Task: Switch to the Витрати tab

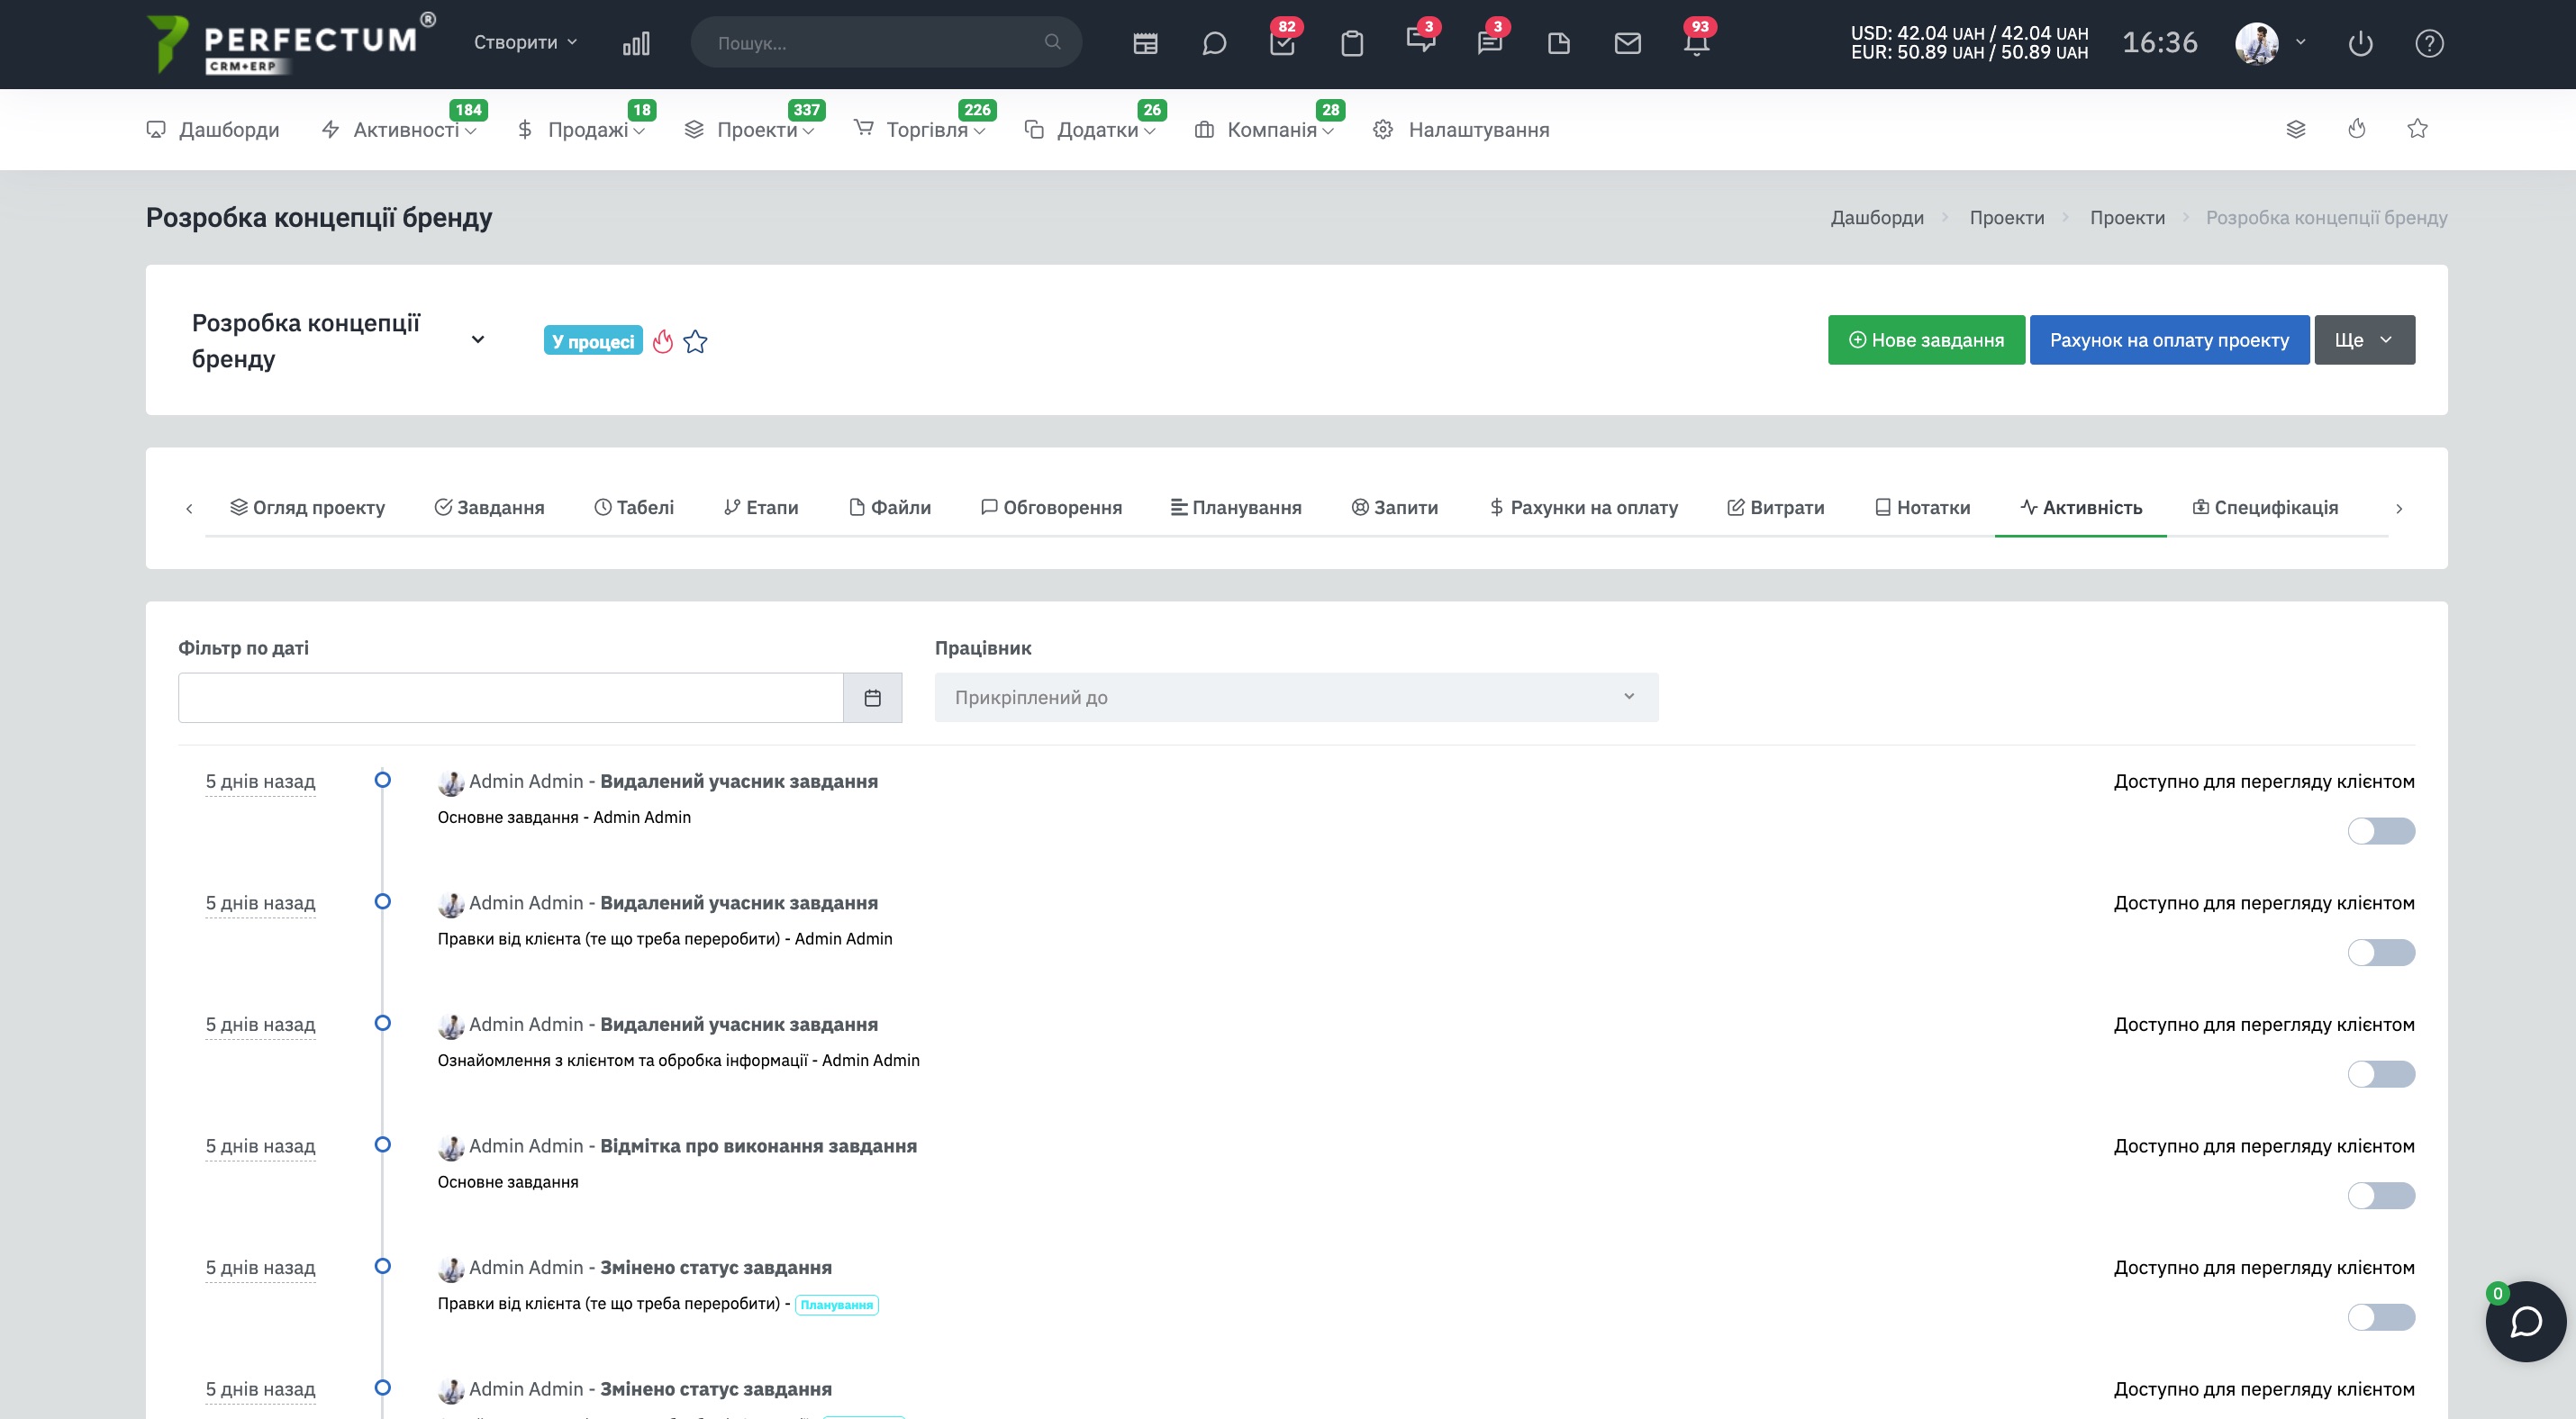Action: [1776, 508]
